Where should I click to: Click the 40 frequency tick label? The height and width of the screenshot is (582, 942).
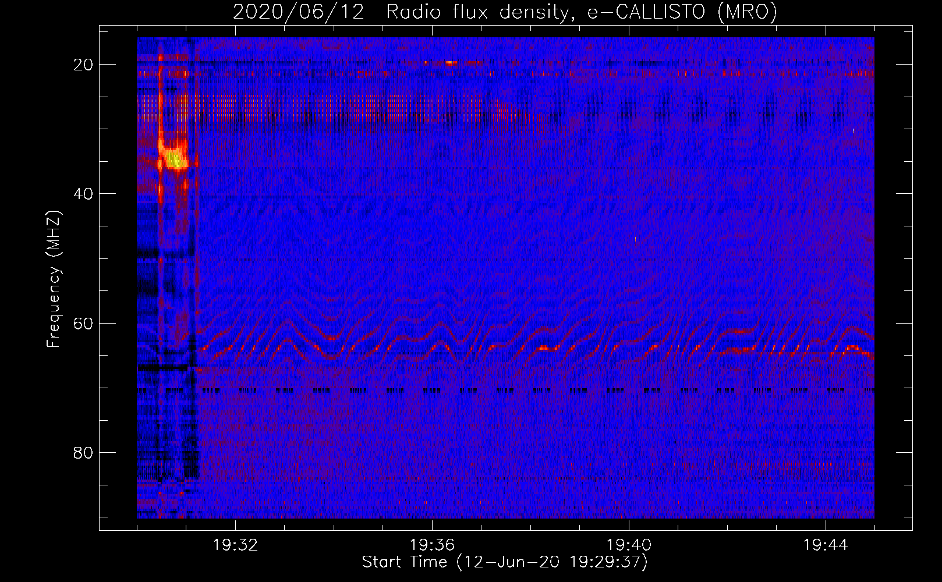[83, 194]
